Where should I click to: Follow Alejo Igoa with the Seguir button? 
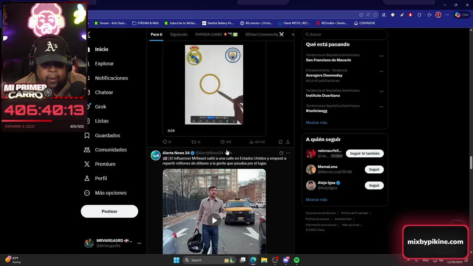tap(374, 185)
